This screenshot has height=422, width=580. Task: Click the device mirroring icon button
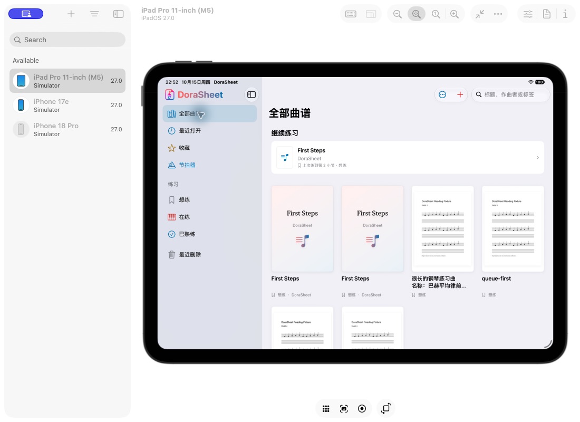pyautogui.click(x=26, y=14)
